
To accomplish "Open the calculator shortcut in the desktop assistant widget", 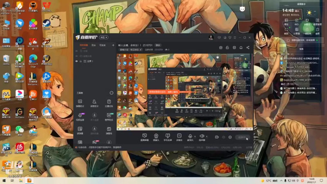I will point(296,31).
